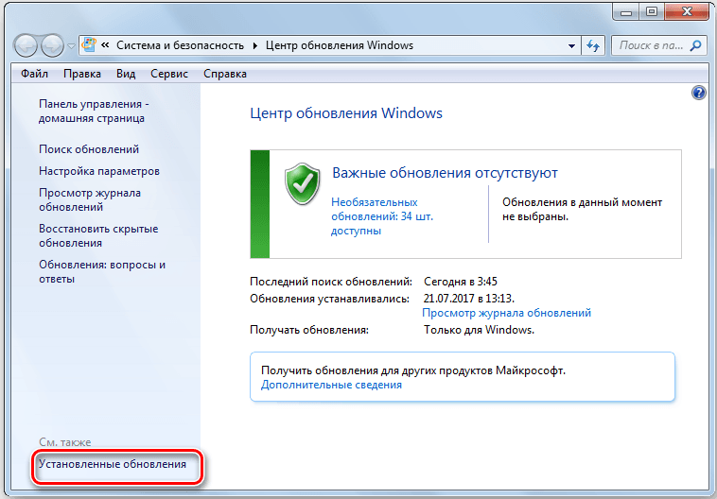Image resolution: width=717 pixels, height=499 pixels.
Task: Click 'Обновления в данный момент не выбраны.' text
Action: click(582, 209)
